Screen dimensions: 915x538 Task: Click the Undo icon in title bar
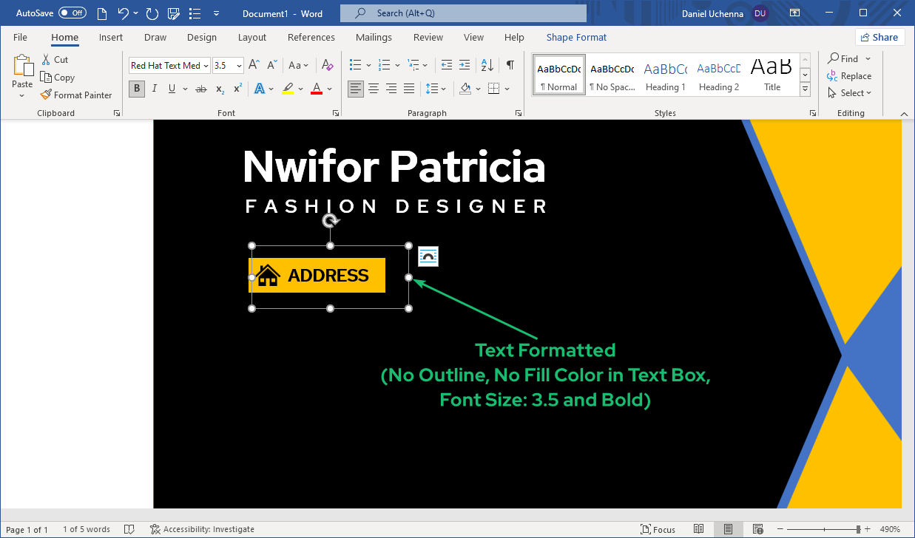(x=124, y=13)
